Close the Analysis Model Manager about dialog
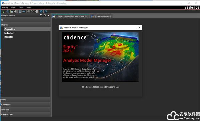The image size is (200, 121). point(139,27)
